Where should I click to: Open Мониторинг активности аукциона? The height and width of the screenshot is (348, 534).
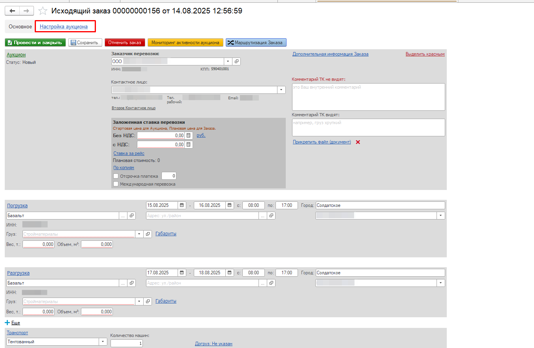[185, 43]
